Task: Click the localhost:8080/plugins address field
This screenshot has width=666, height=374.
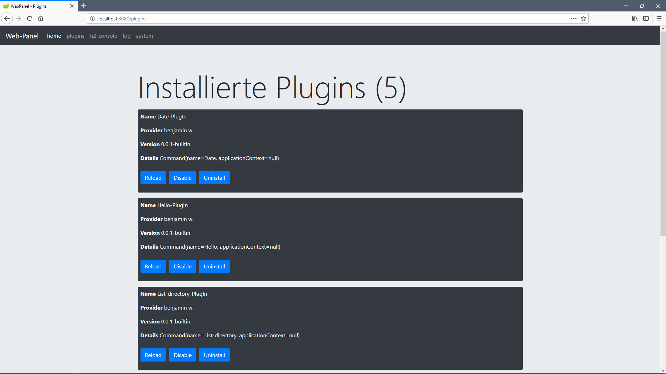Action: tap(312, 18)
